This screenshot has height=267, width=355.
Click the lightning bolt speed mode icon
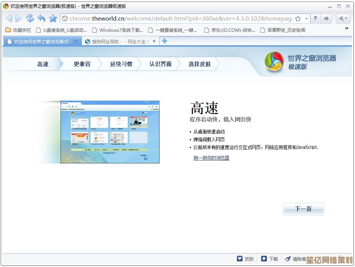pos(316,19)
